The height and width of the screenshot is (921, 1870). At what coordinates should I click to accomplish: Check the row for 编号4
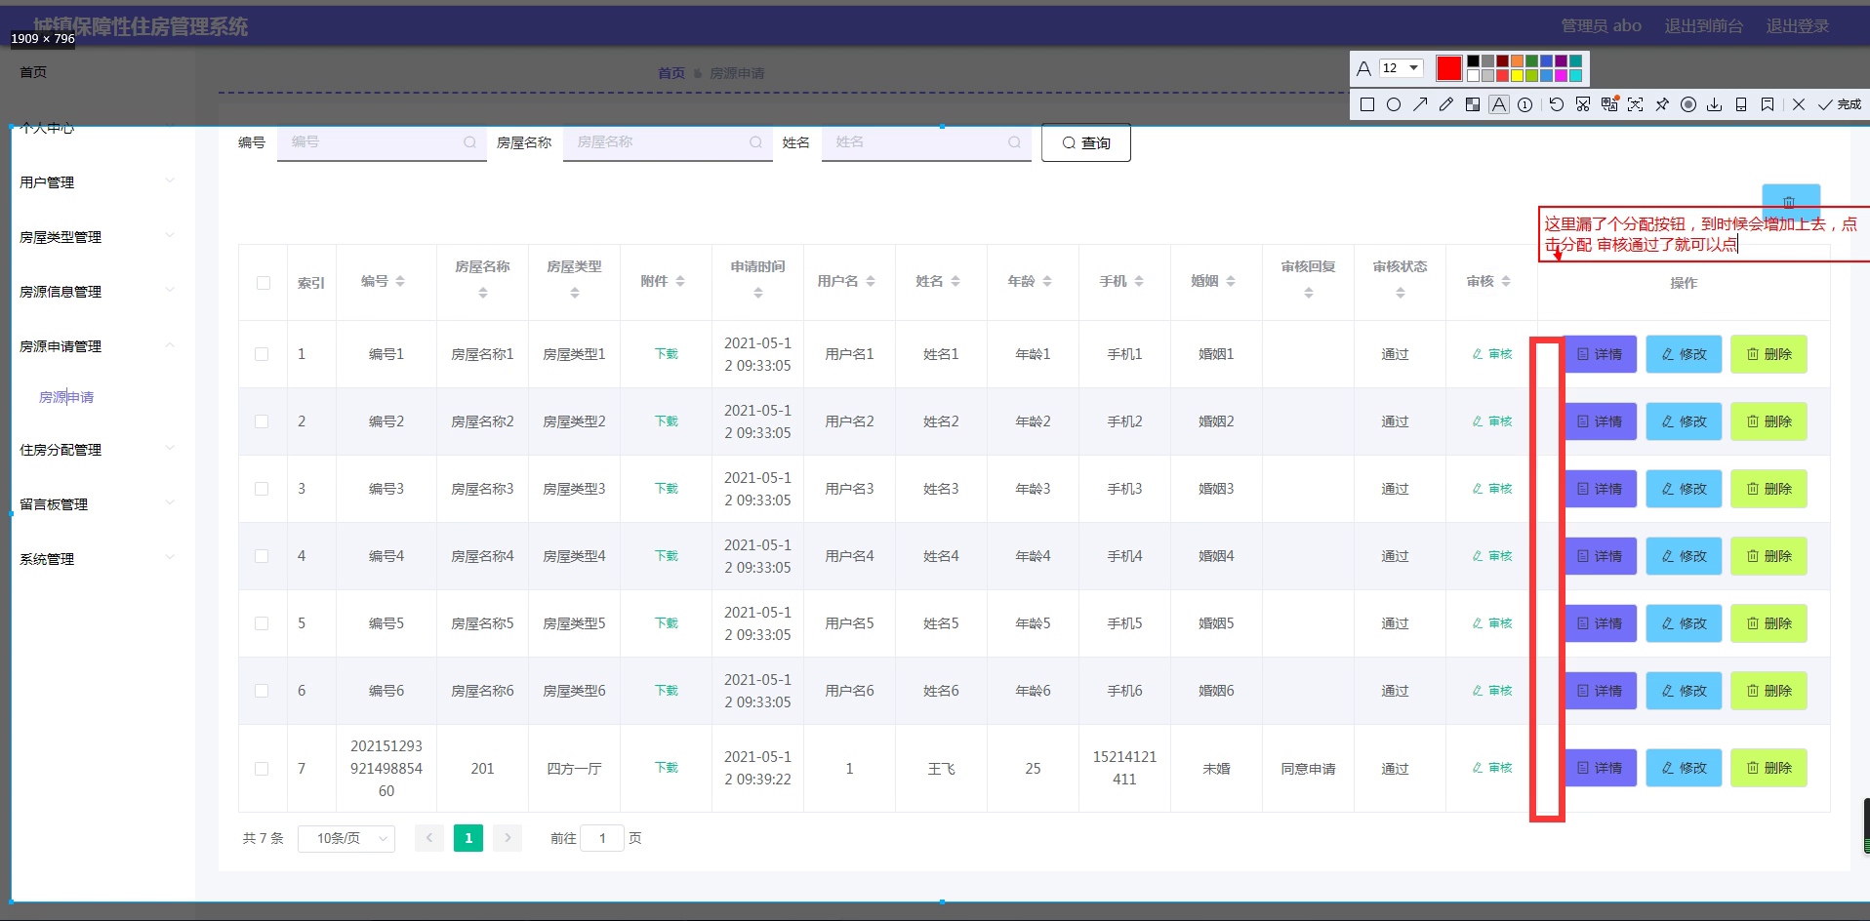pos(262,556)
